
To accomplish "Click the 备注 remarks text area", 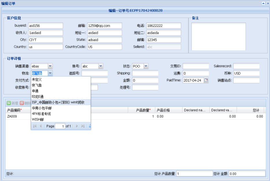I will click(218, 36).
